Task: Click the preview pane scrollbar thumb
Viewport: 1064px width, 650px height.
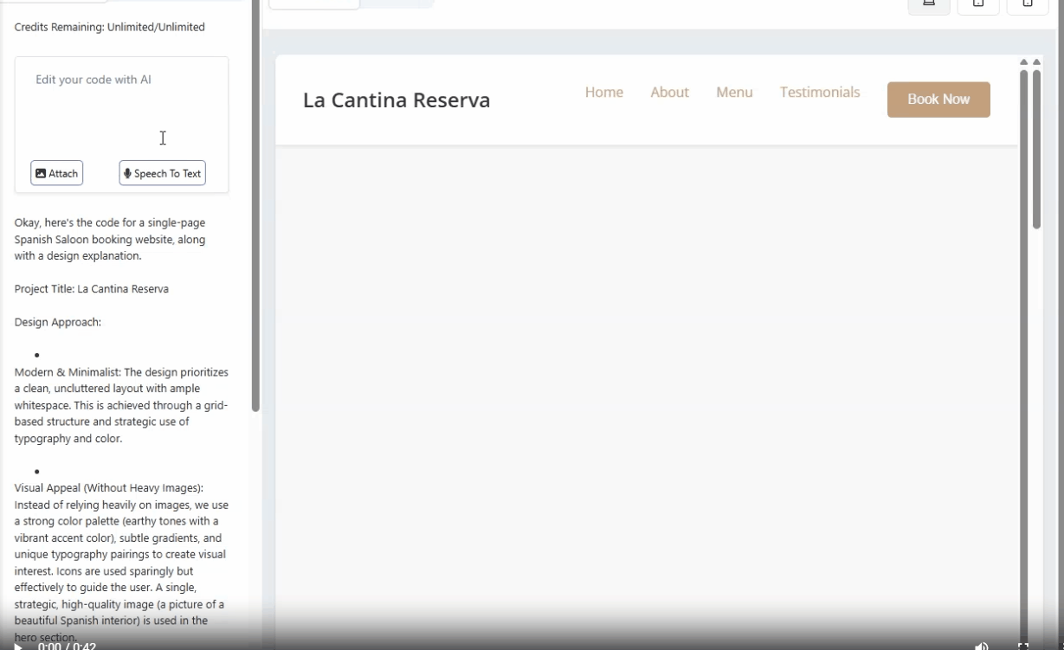Action: click(x=1036, y=147)
